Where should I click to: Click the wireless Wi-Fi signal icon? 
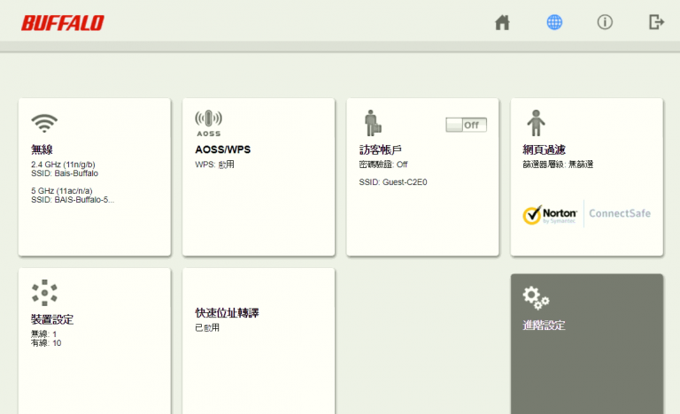click(x=43, y=122)
